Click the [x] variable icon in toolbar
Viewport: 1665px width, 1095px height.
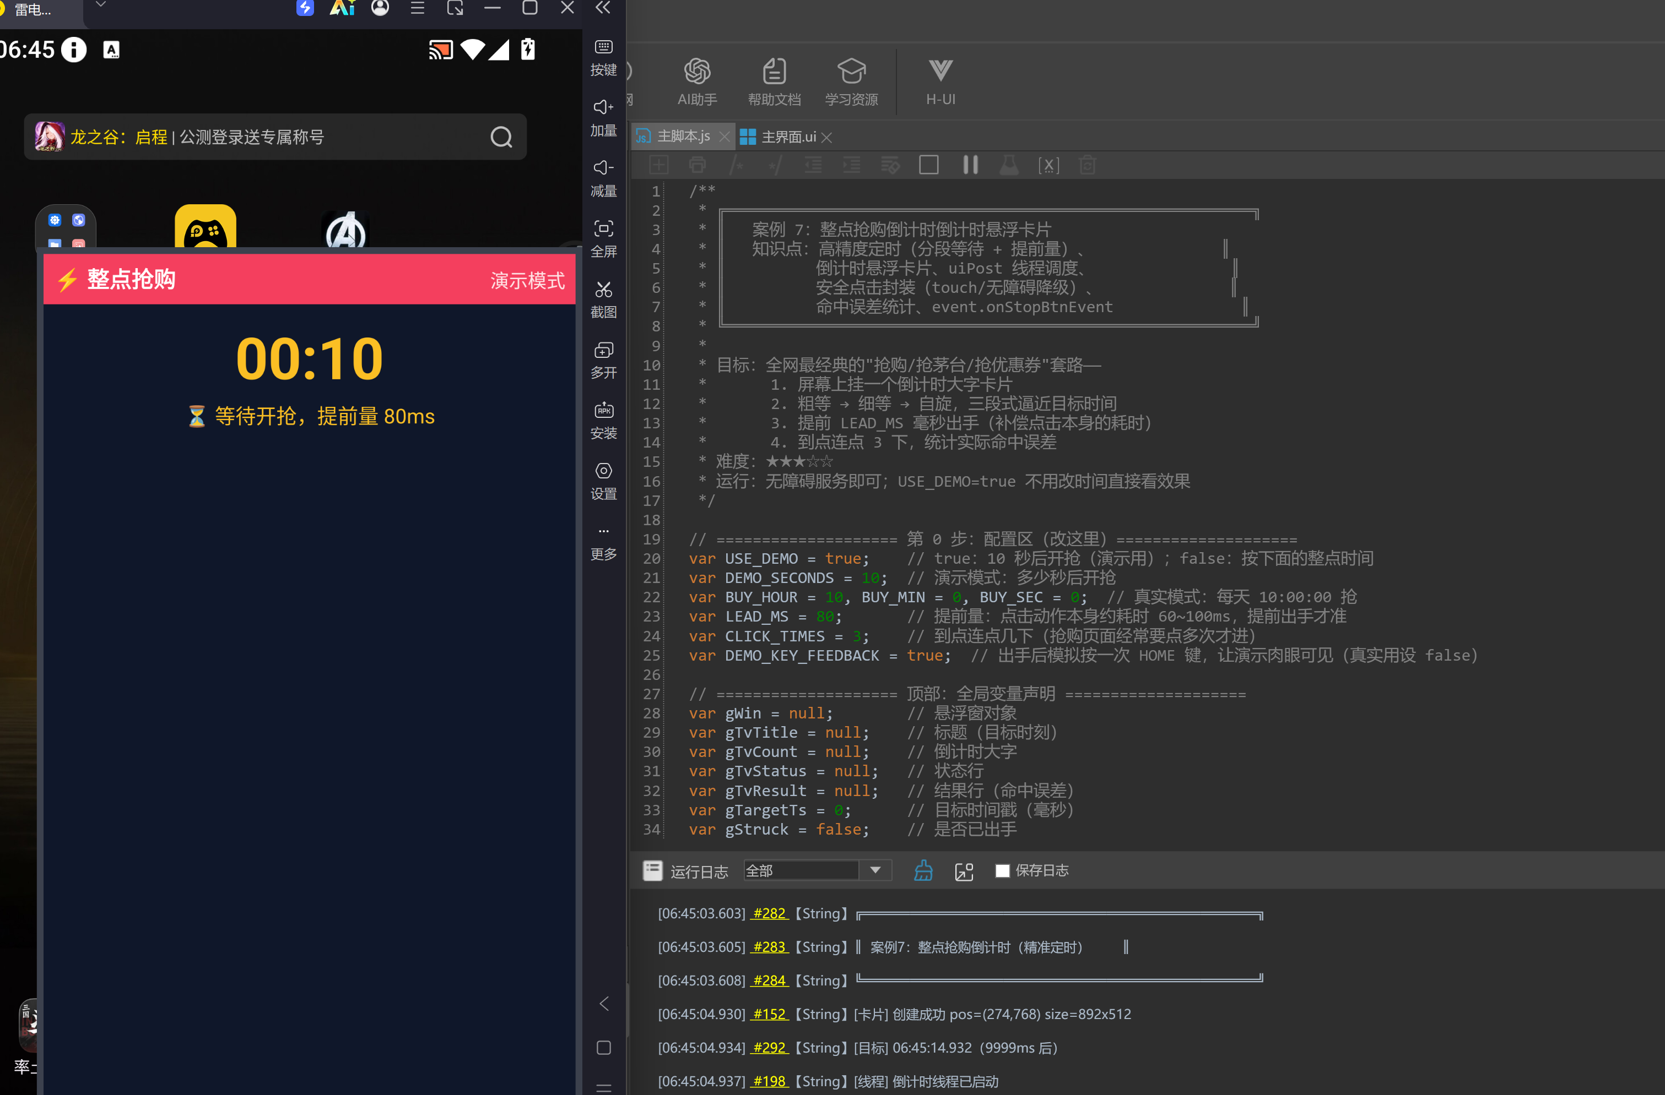(x=1048, y=165)
